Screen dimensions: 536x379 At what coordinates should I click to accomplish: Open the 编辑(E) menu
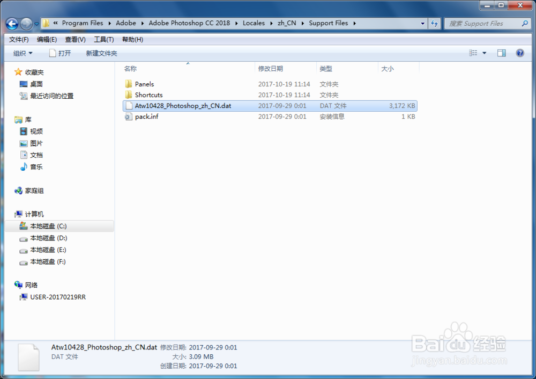point(47,39)
